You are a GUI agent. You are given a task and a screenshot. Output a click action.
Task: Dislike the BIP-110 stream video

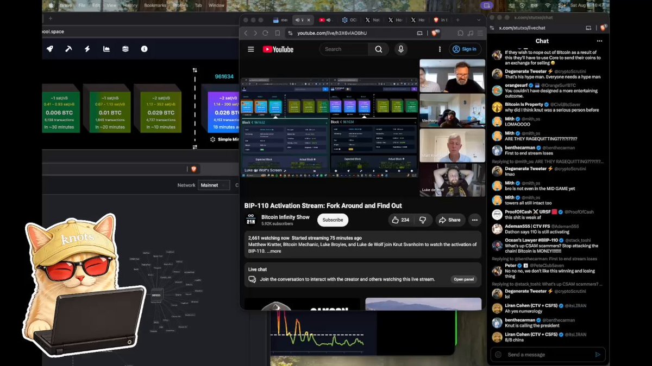pos(423,220)
